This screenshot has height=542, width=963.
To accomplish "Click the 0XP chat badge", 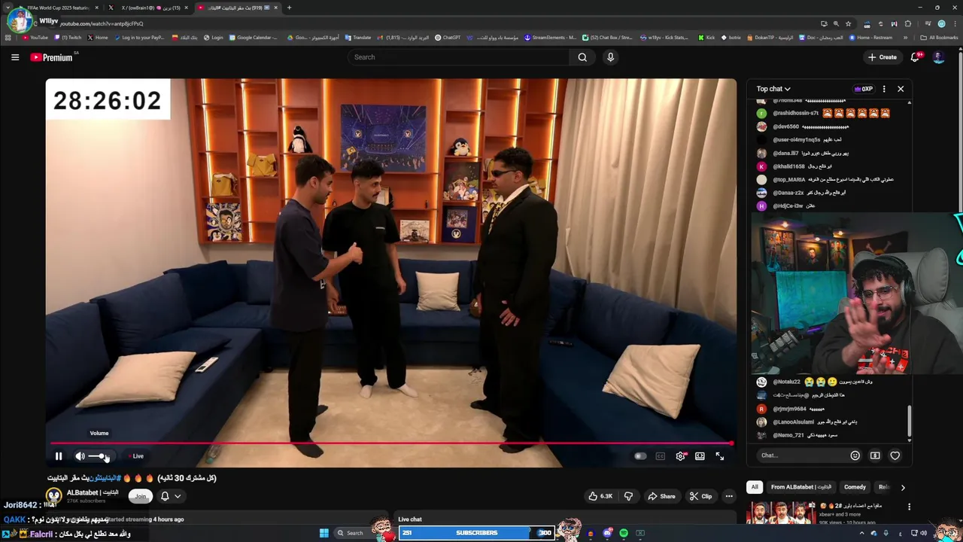I will [863, 89].
